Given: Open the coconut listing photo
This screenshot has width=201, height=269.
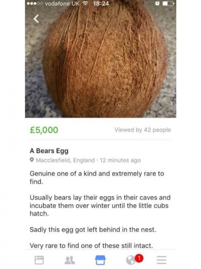Looking at the screenshot, I should [x=101, y=59].
